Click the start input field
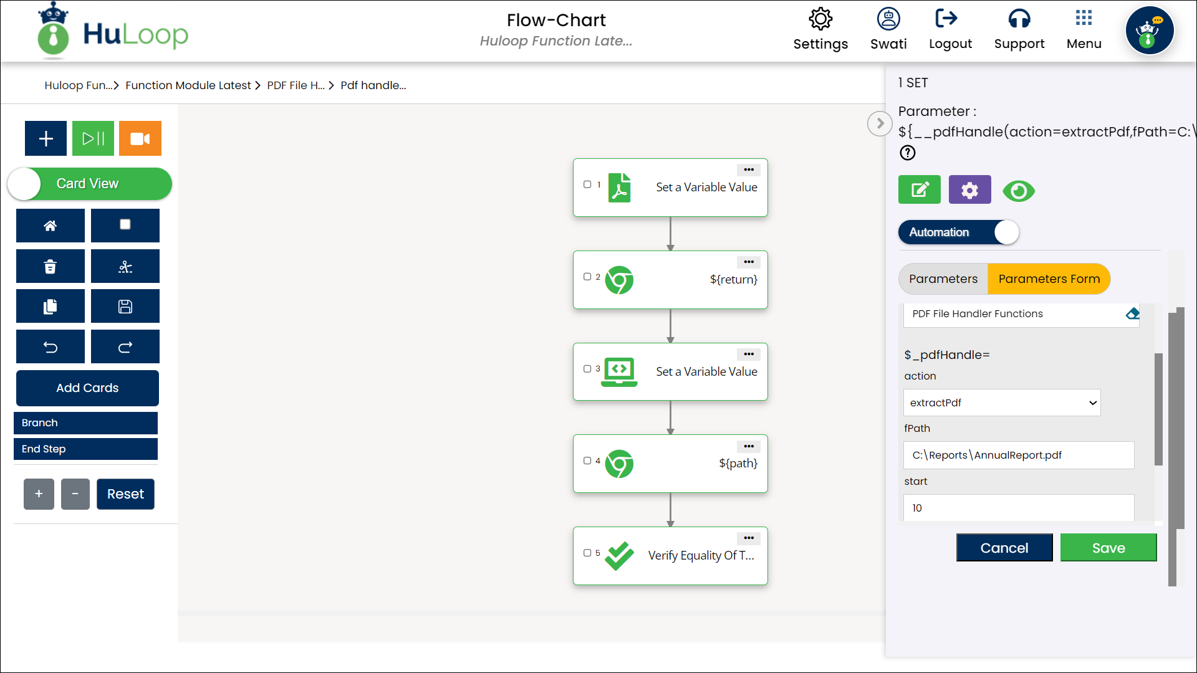This screenshot has width=1197, height=673. [1019, 508]
